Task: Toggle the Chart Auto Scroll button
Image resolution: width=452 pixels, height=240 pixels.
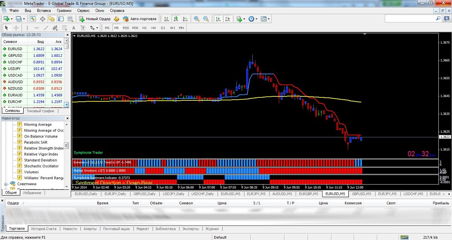Action: point(218,19)
